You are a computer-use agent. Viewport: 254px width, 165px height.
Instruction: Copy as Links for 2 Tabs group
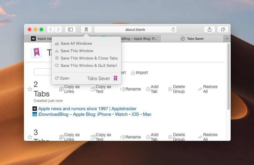coord(69,89)
